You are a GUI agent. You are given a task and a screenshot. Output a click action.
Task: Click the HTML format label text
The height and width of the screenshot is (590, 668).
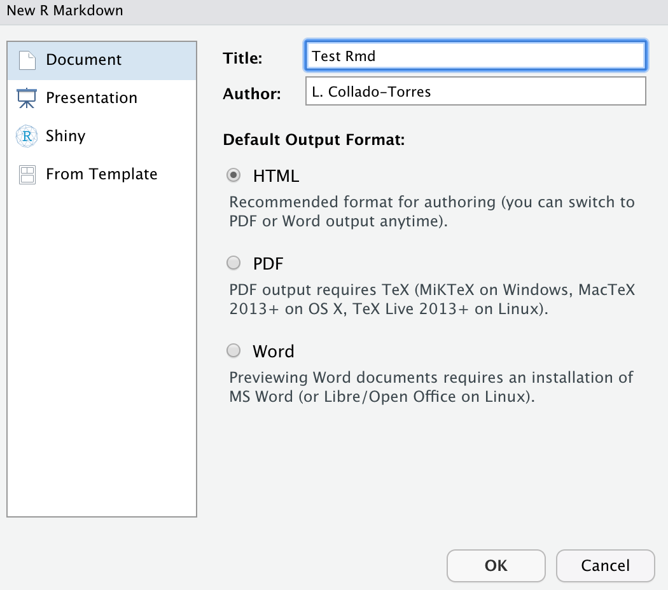(275, 176)
